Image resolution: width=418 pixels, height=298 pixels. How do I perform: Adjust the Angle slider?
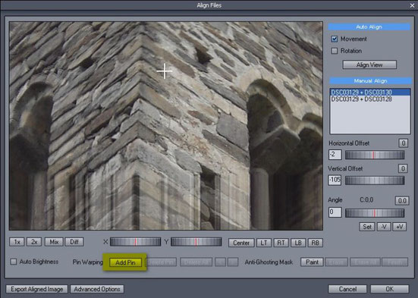[375, 213]
